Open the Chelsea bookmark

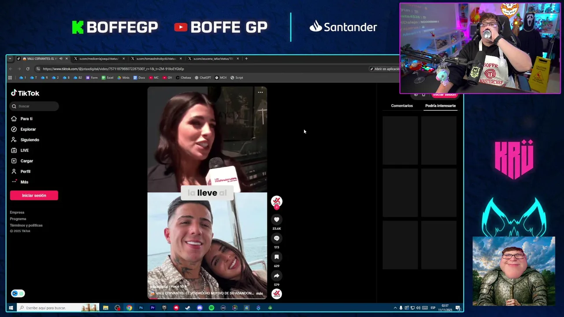pyautogui.click(x=183, y=77)
